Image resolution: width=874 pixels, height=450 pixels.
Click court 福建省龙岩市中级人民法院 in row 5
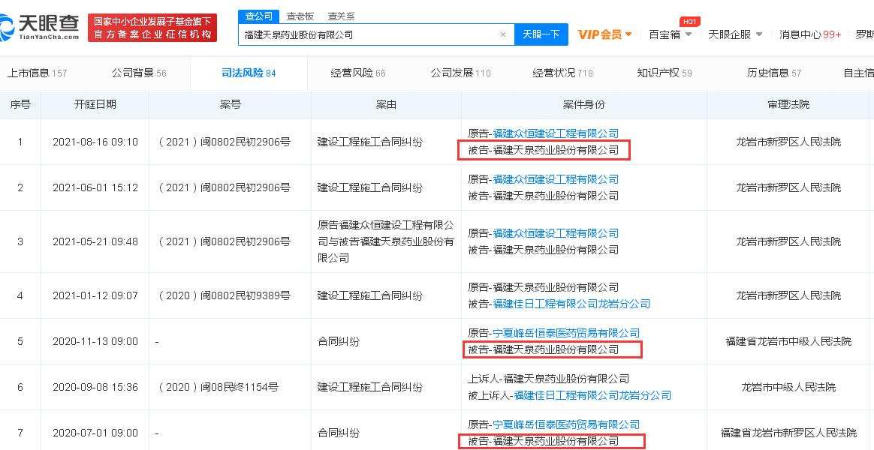(x=788, y=341)
